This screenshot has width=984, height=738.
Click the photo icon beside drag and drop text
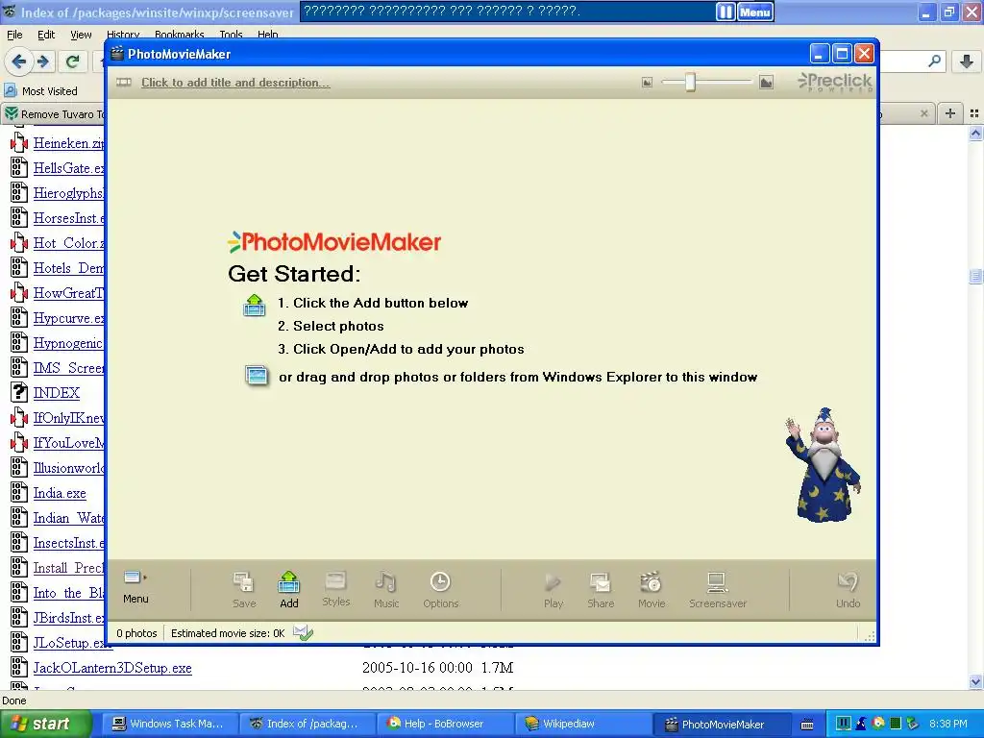point(256,376)
